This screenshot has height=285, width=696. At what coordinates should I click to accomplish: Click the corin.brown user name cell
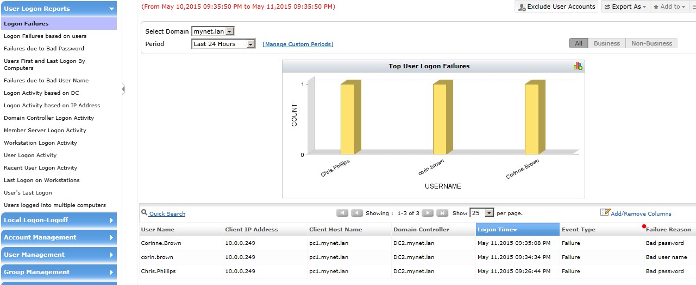(x=158, y=257)
